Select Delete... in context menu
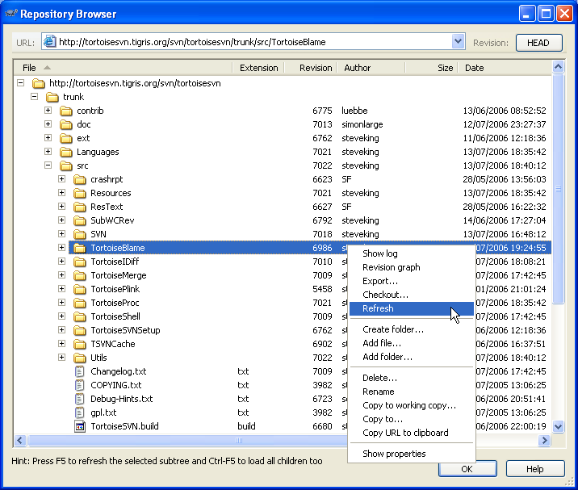The image size is (578, 490). pyautogui.click(x=412, y=378)
